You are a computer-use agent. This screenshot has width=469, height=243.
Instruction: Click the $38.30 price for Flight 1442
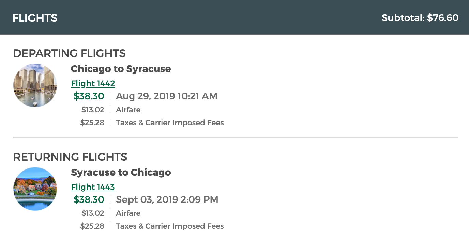tap(89, 96)
